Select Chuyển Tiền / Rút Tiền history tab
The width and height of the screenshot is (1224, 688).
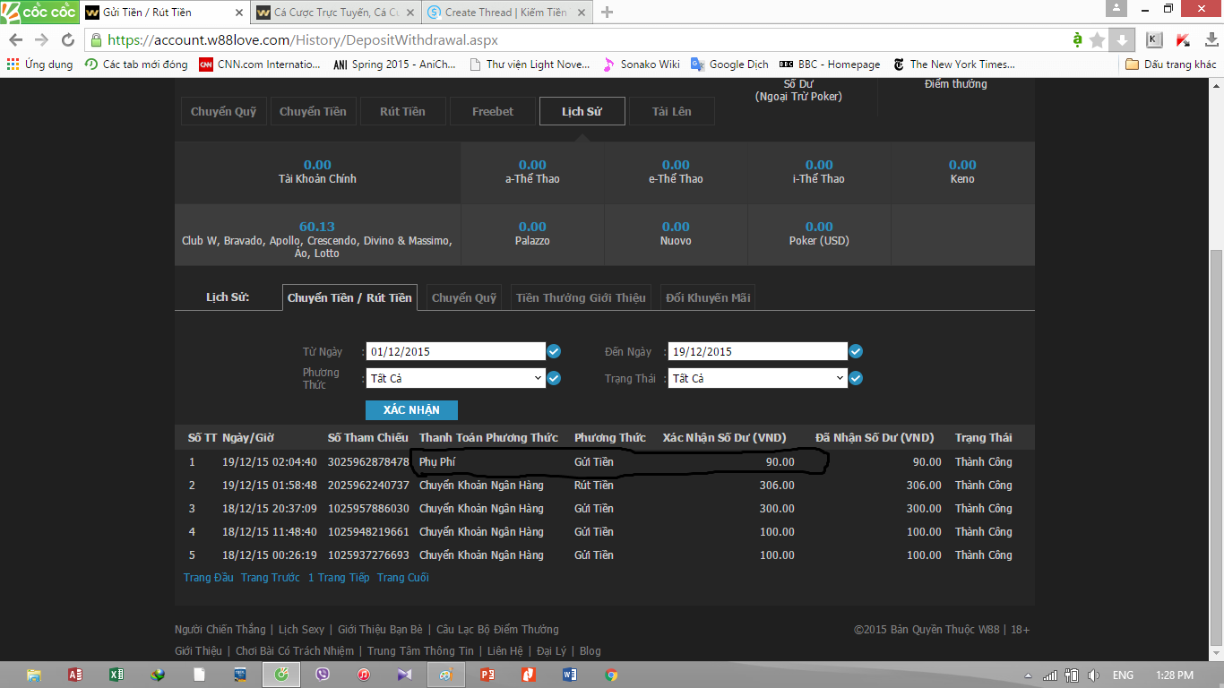(349, 297)
